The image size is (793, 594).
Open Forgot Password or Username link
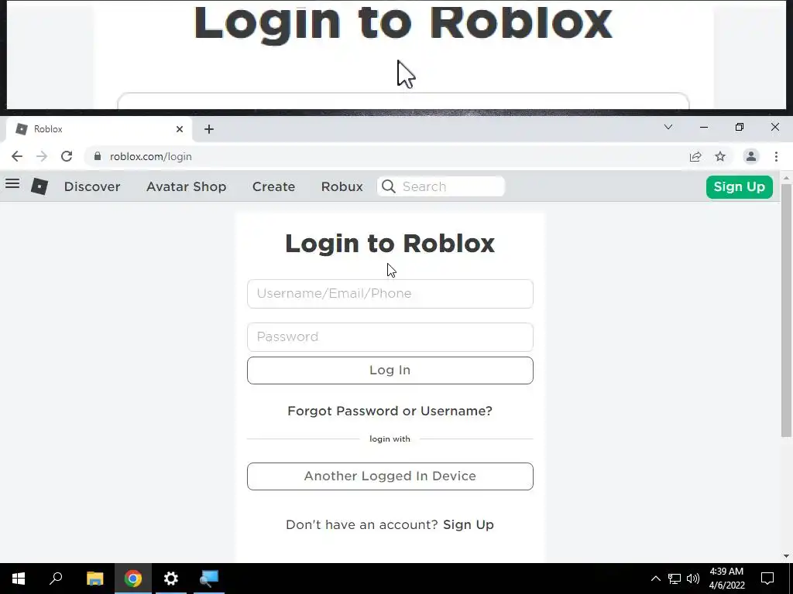point(390,411)
